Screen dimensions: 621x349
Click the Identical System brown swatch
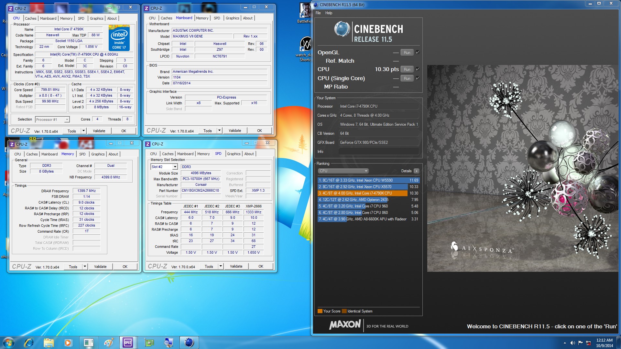coord(344,311)
